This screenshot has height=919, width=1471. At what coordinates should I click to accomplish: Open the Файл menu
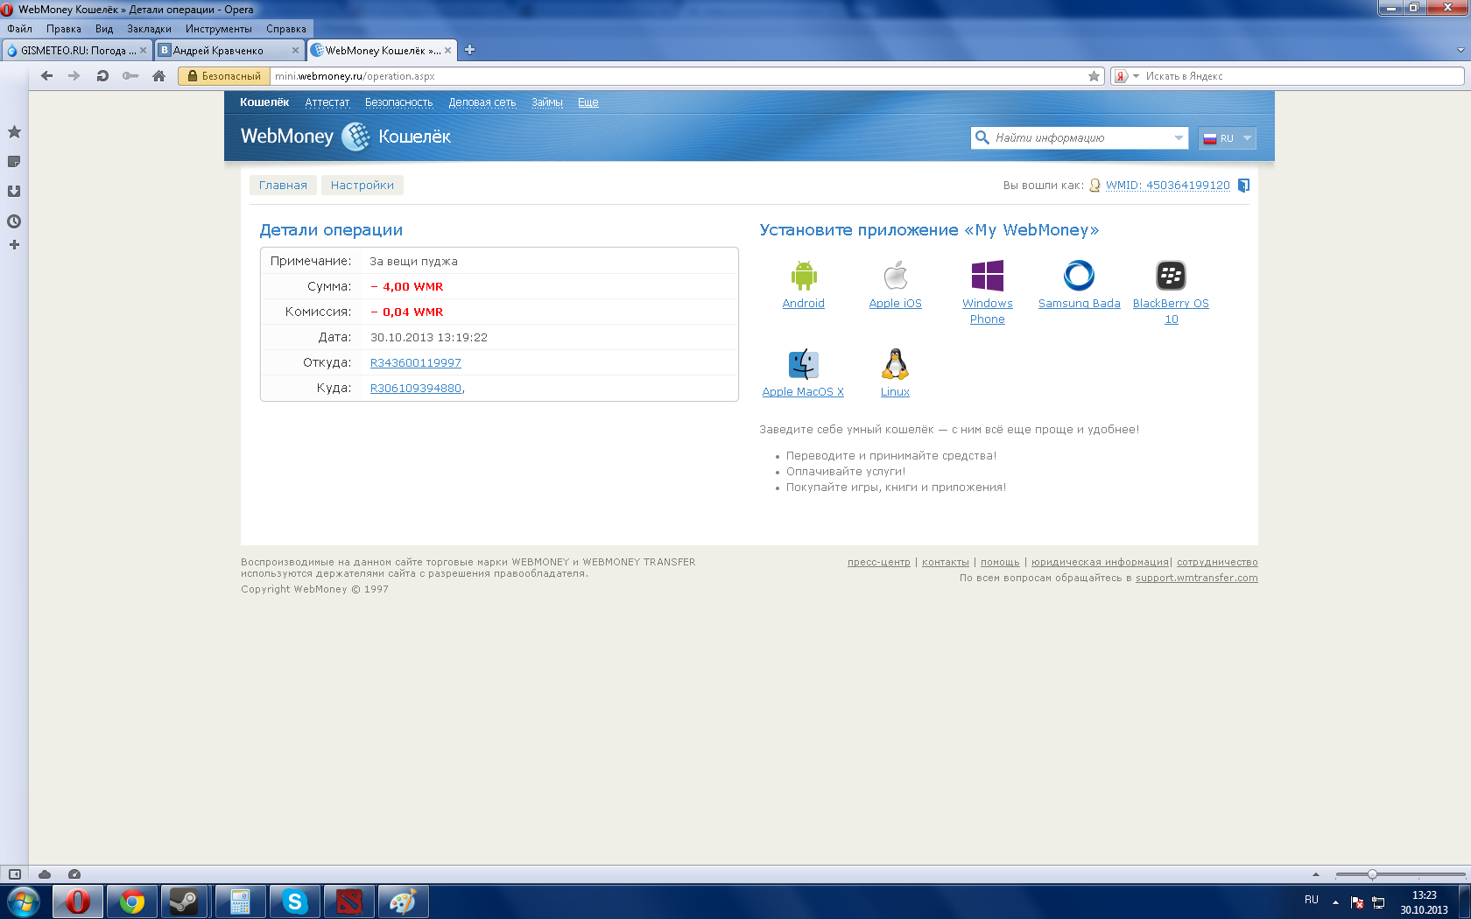19,29
